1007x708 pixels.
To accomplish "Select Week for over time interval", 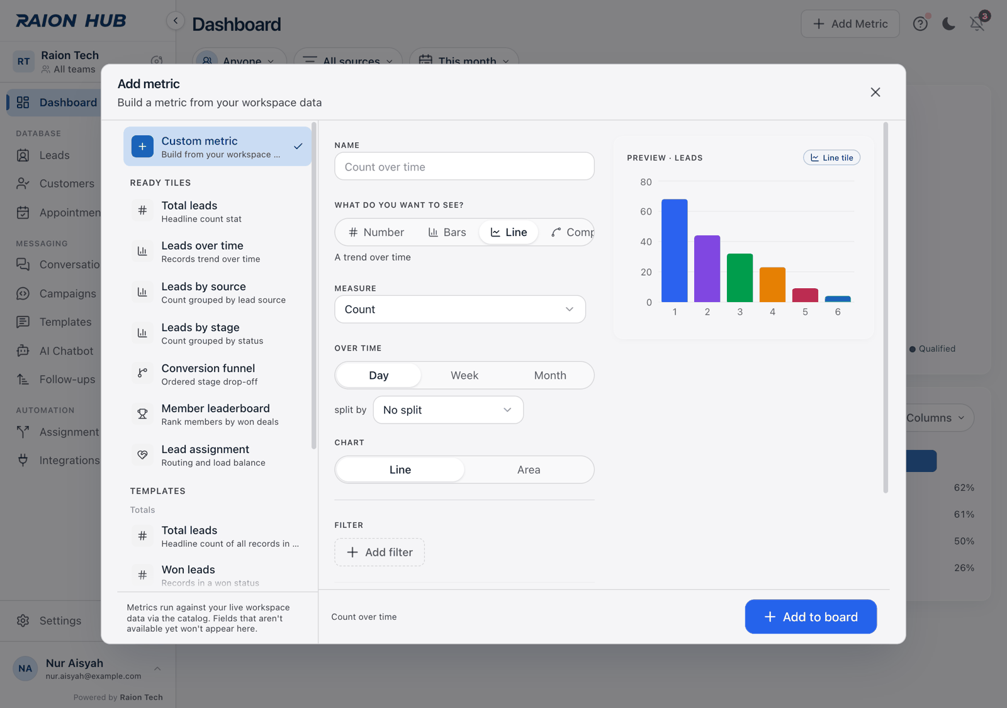I will [464, 375].
